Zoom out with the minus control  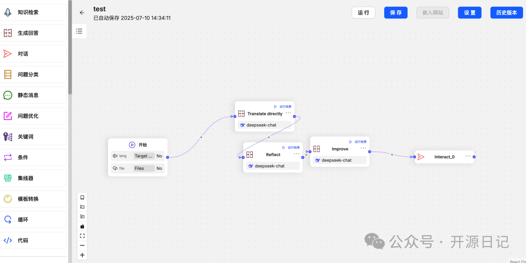pos(82,245)
